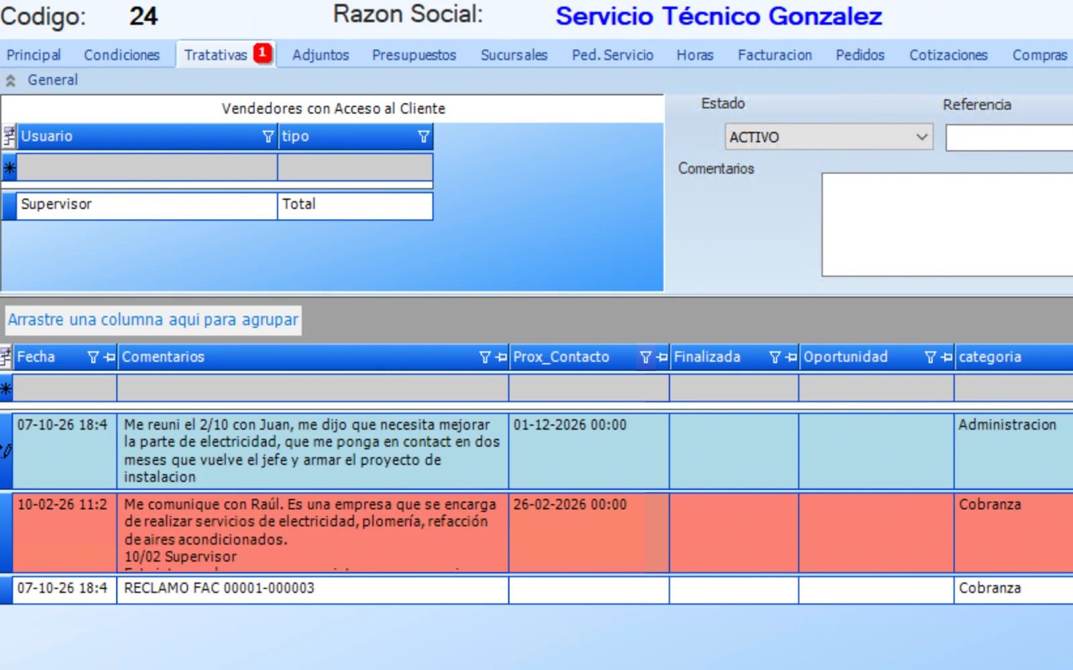
Task: Open filter on tipo column
Action: pyautogui.click(x=423, y=137)
